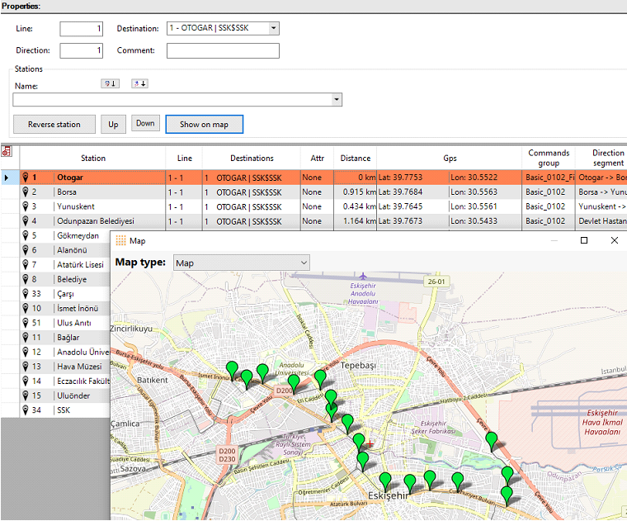Click the first sort icon beside Name
Screen dimensions: 627x521
click(110, 83)
